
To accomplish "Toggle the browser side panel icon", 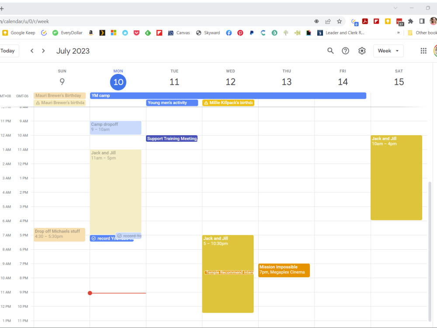I will (x=422, y=21).
